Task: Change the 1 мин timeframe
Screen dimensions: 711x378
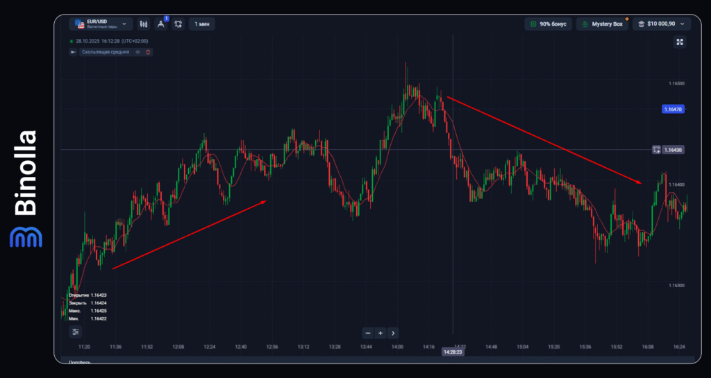Action: [x=202, y=24]
